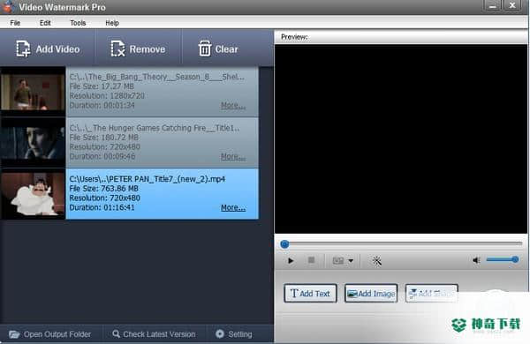Open Setting with the gear icon
This screenshot has width=530, height=344.
[220, 334]
